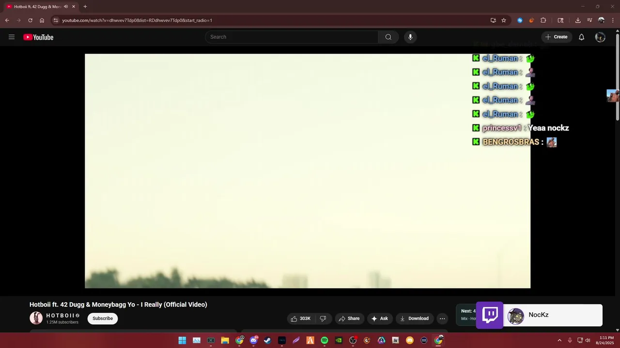Open the Shazam extension
Screen dimensions: 620x348
(x=520, y=20)
